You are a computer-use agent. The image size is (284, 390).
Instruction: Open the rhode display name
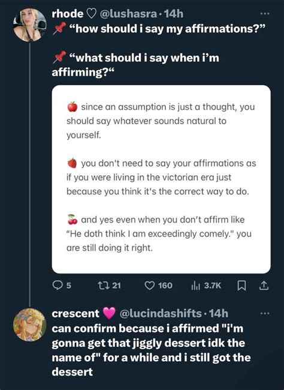click(x=67, y=14)
